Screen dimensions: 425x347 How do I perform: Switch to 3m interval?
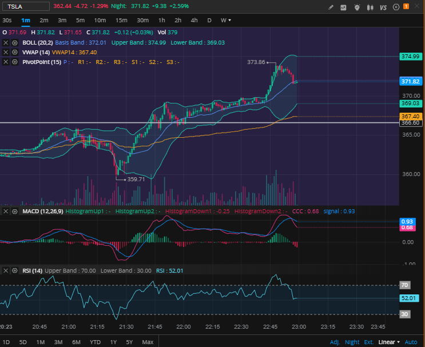62,21
